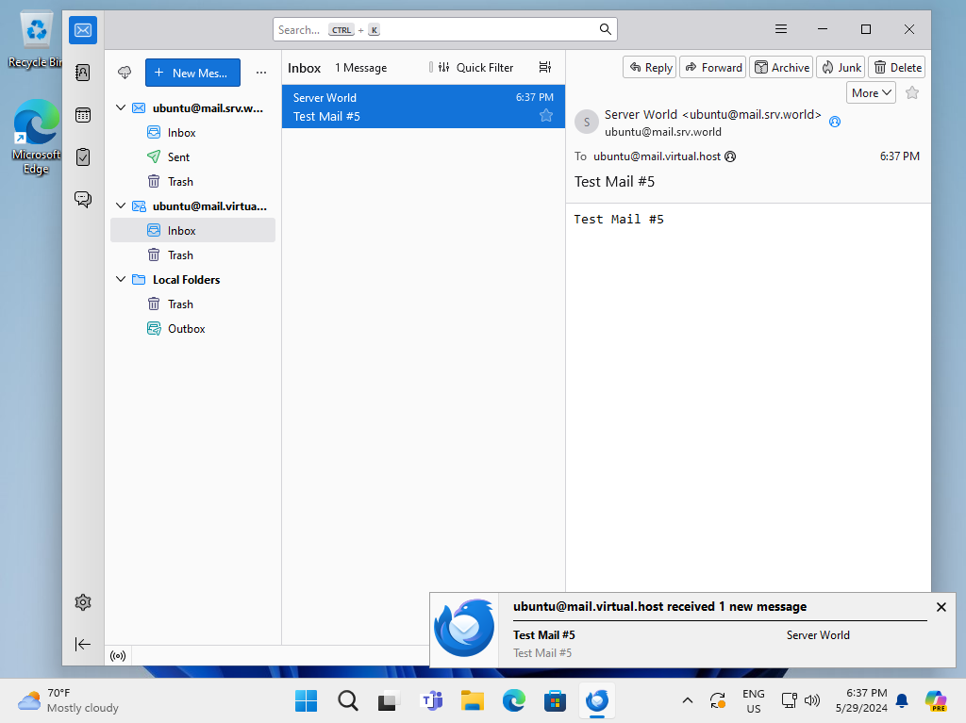Select the ubuntu@mail.srv.world account row
966x723 pixels.
[x=192, y=108]
